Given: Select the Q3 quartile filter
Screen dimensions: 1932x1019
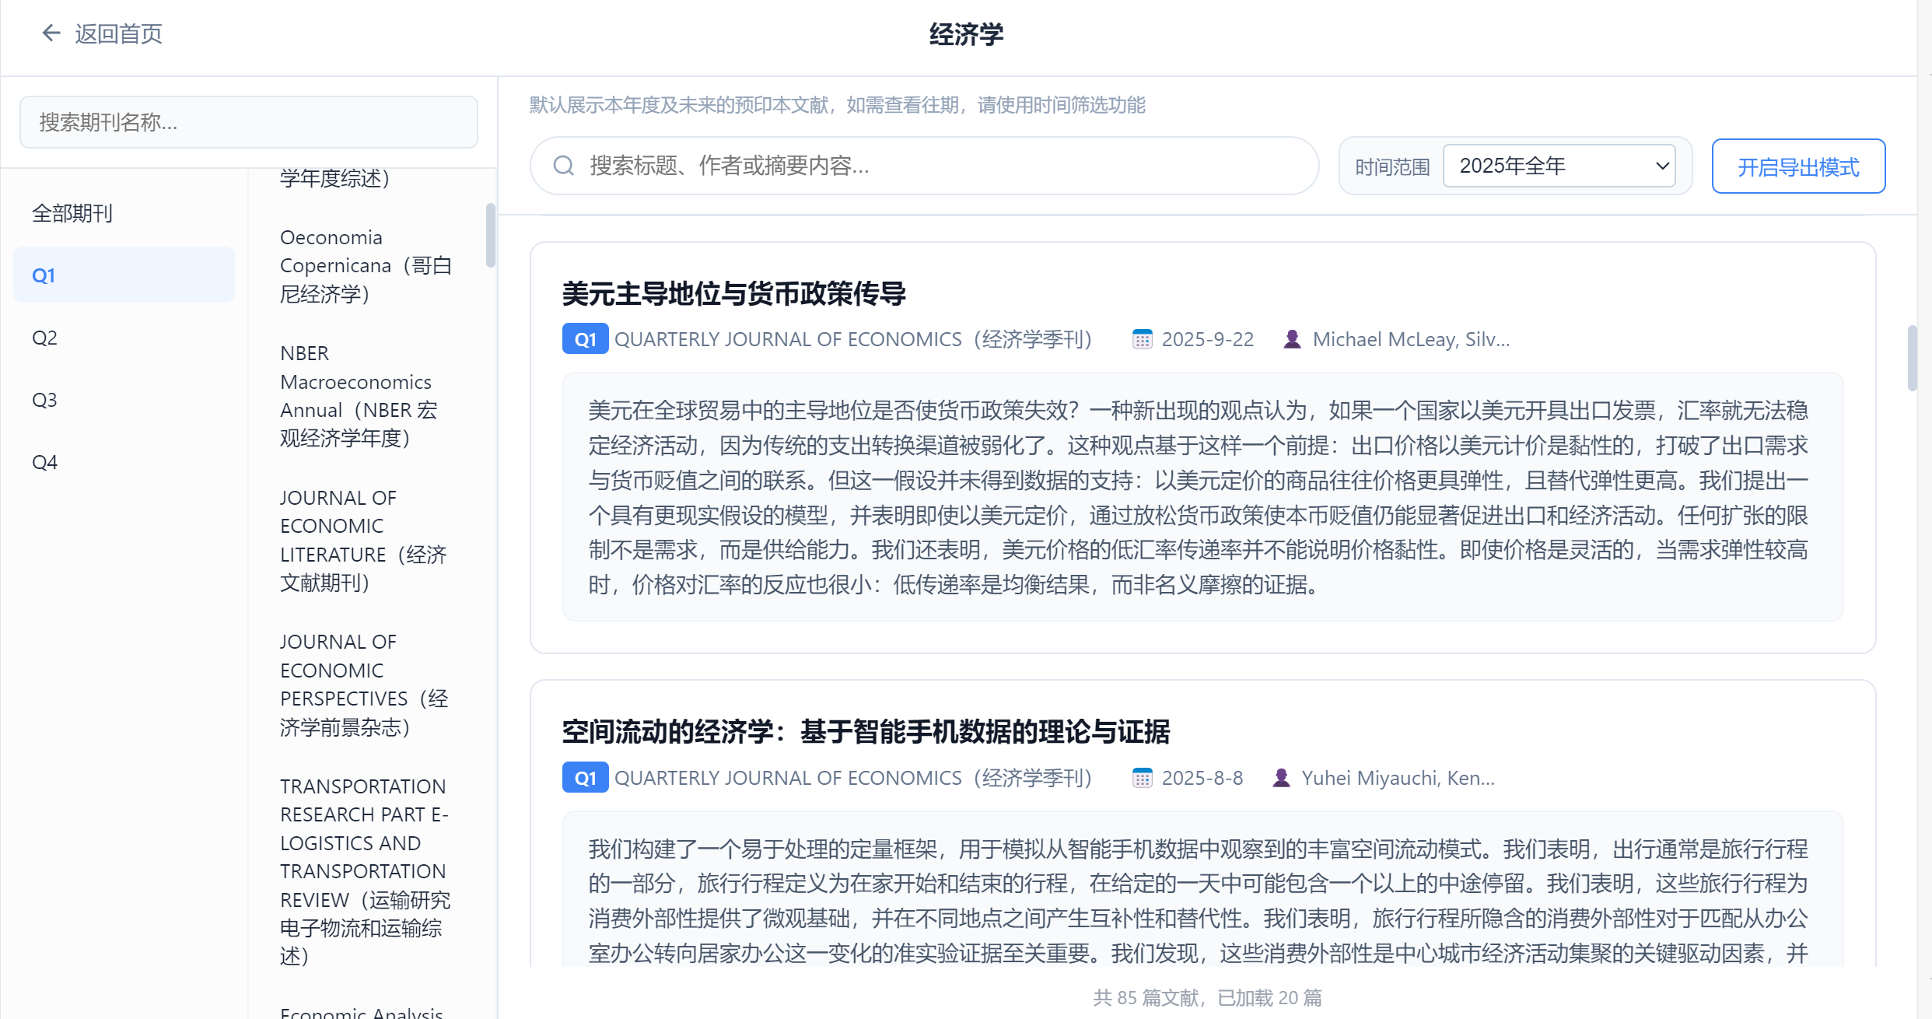Looking at the screenshot, I should [124, 400].
